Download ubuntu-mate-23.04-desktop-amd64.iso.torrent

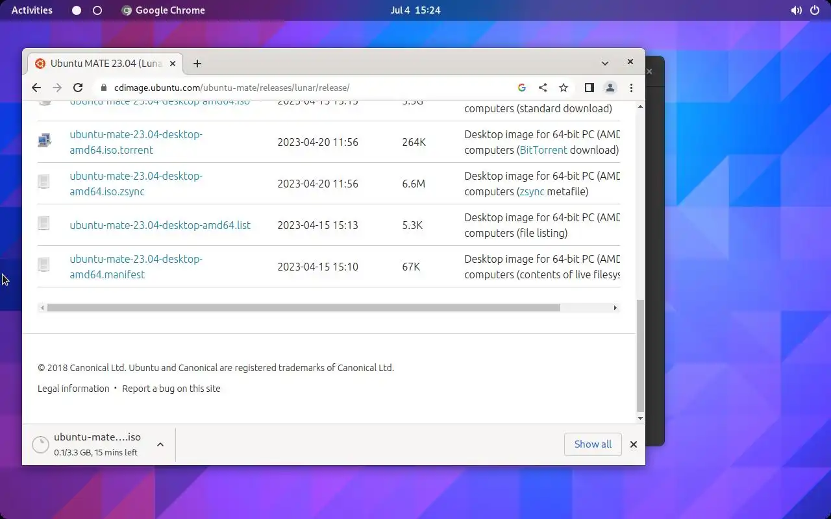(136, 142)
